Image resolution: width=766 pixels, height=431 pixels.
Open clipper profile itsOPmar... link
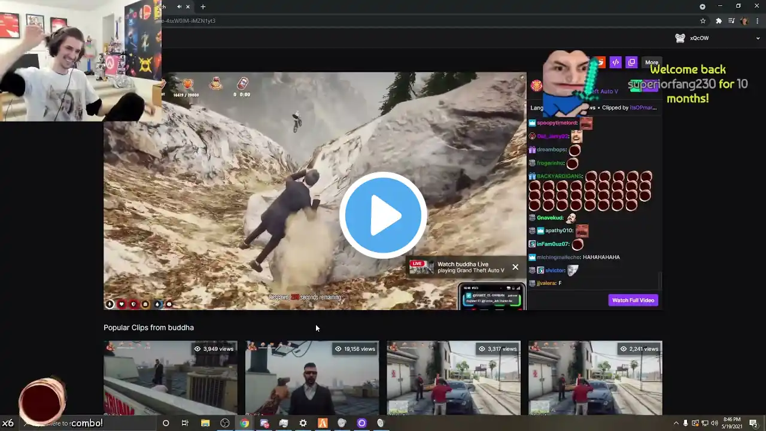[x=643, y=108]
